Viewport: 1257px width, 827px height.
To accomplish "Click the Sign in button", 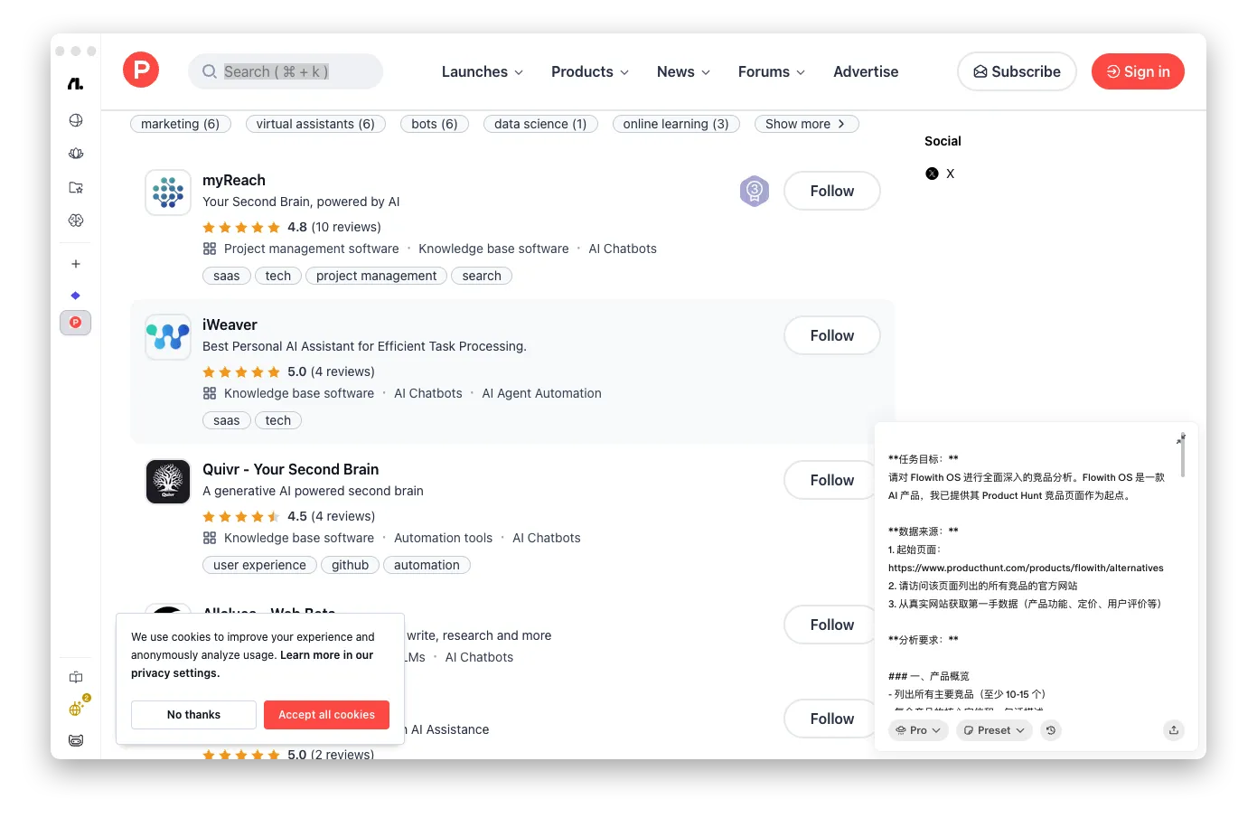I will pyautogui.click(x=1138, y=71).
